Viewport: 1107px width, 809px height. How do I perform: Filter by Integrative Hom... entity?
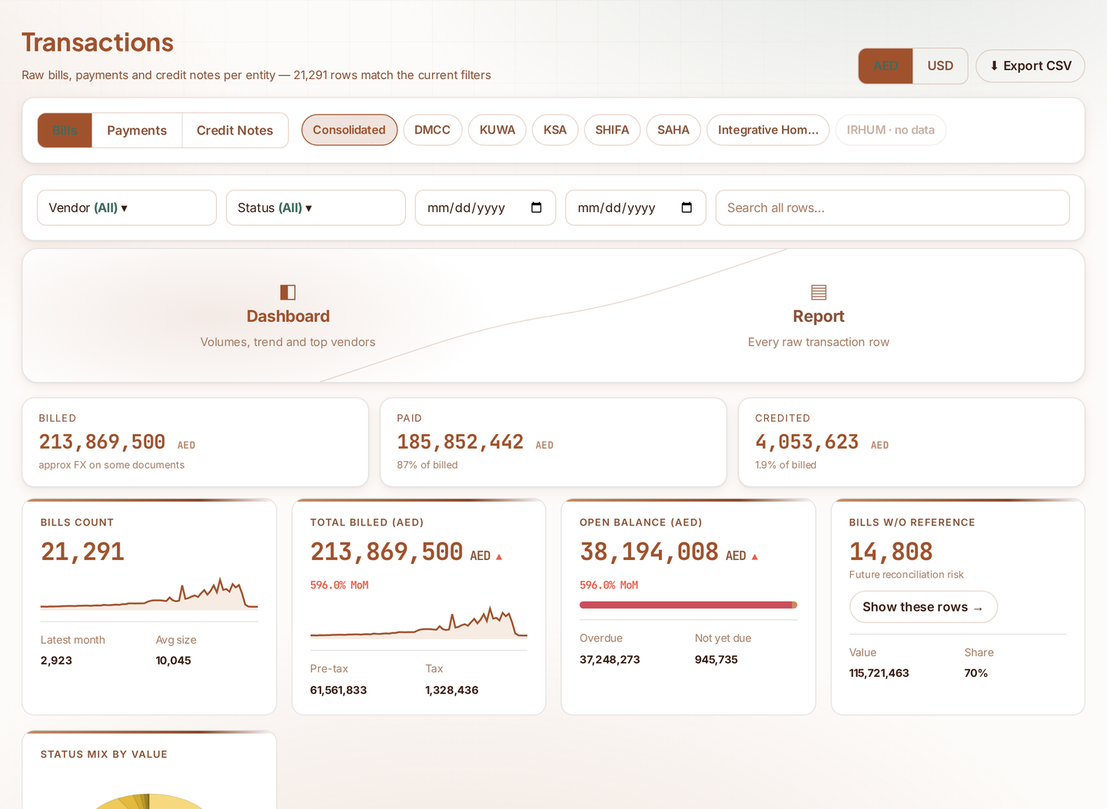(x=768, y=130)
